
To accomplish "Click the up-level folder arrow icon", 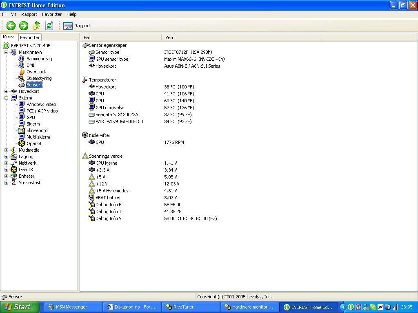I will click(36, 26).
